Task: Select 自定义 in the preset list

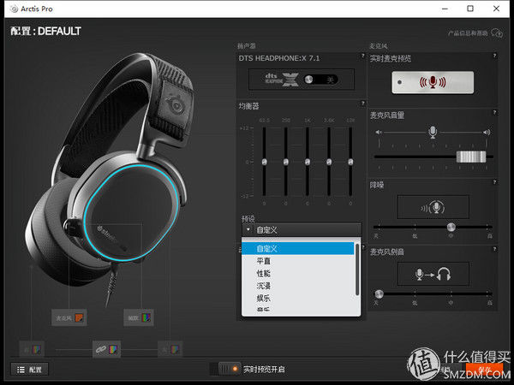Action: (297, 248)
